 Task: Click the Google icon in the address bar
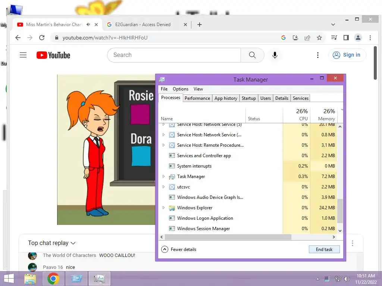click(x=284, y=38)
